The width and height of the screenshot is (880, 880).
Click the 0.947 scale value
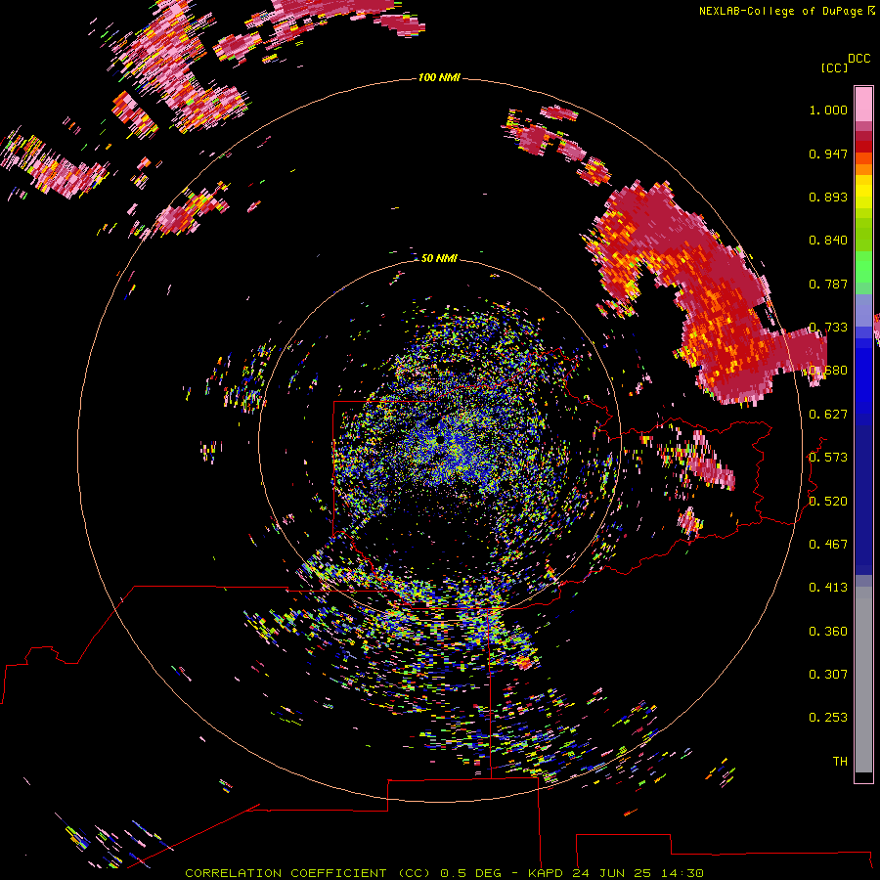click(828, 154)
